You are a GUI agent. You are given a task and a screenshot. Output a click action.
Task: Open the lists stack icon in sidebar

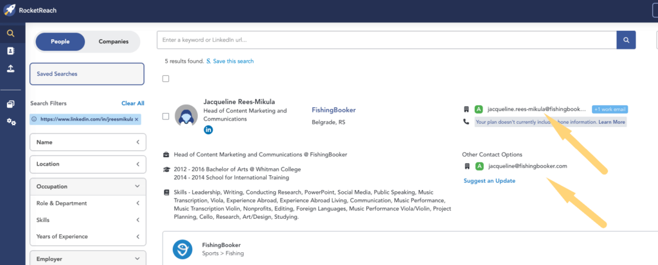point(11,104)
